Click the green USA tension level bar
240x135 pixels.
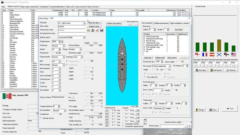tap(233, 48)
